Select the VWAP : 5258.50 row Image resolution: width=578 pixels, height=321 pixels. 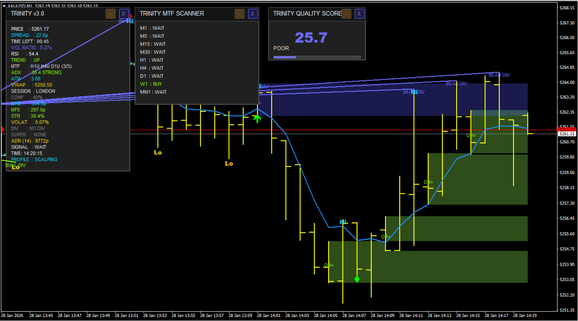(x=32, y=85)
